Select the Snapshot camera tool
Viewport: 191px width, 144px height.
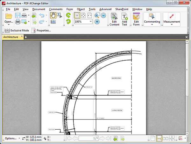pyautogui.click(x=53, y=22)
